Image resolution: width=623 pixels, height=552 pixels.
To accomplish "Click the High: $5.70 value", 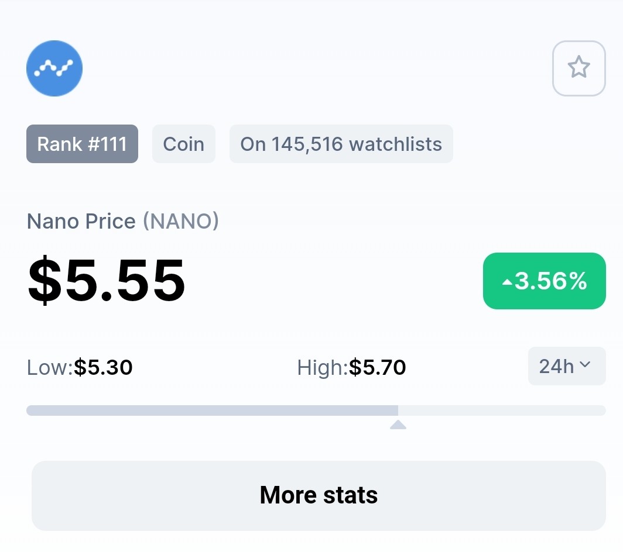I will 378,367.
